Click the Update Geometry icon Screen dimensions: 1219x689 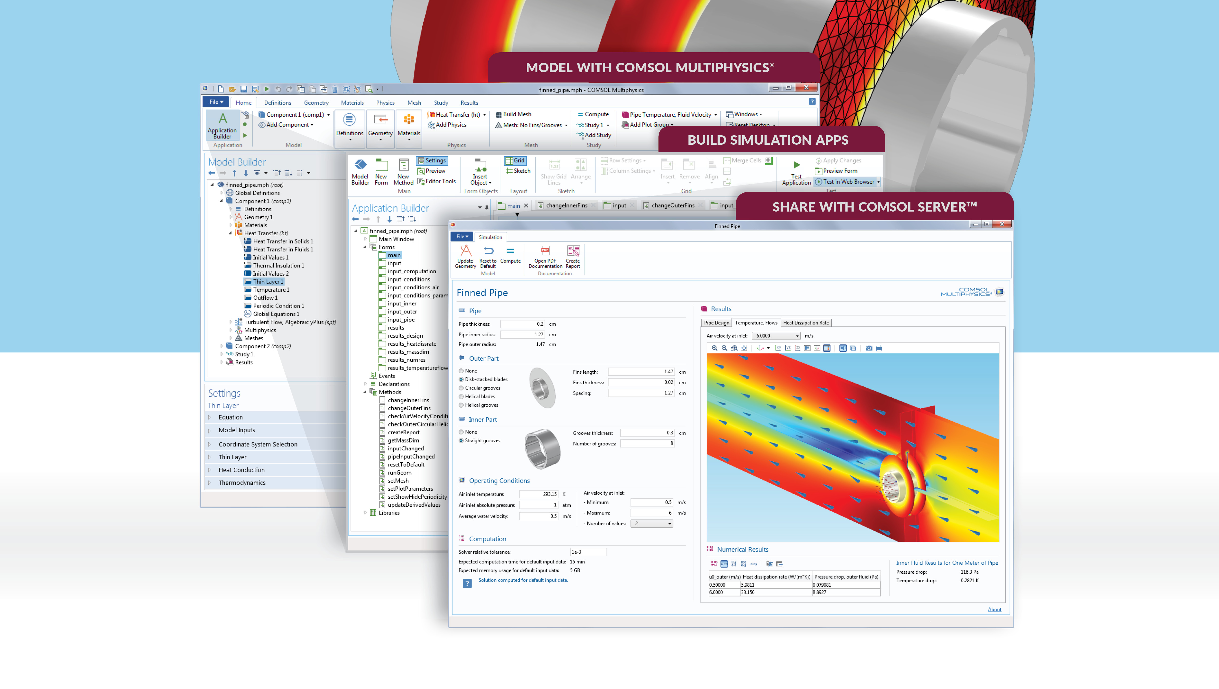pyautogui.click(x=465, y=251)
